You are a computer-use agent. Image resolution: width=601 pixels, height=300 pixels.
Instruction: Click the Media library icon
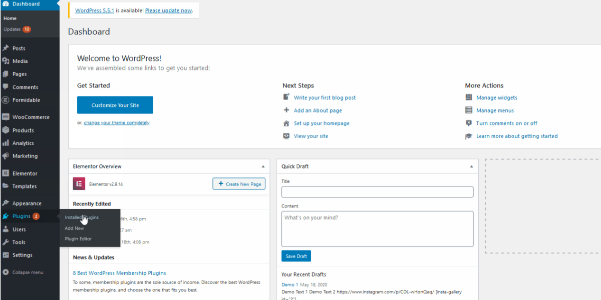point(6,61)
